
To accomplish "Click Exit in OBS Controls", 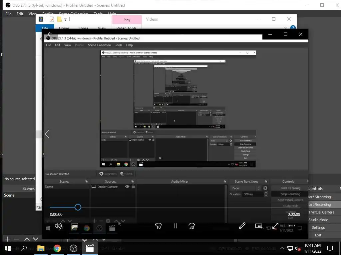I will click(324, 235).
